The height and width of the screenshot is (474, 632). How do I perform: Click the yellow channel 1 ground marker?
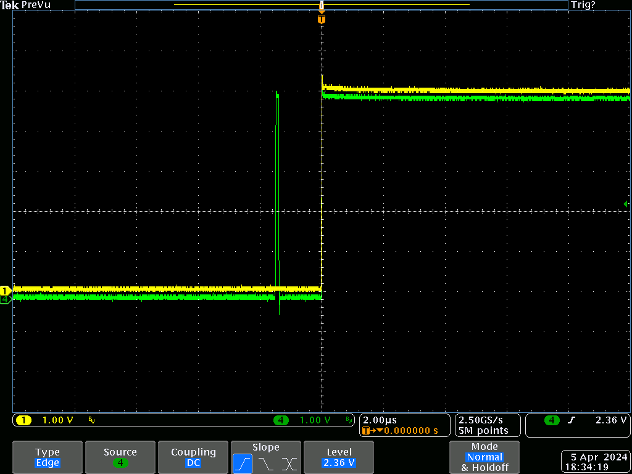click(x=6, y=290)
